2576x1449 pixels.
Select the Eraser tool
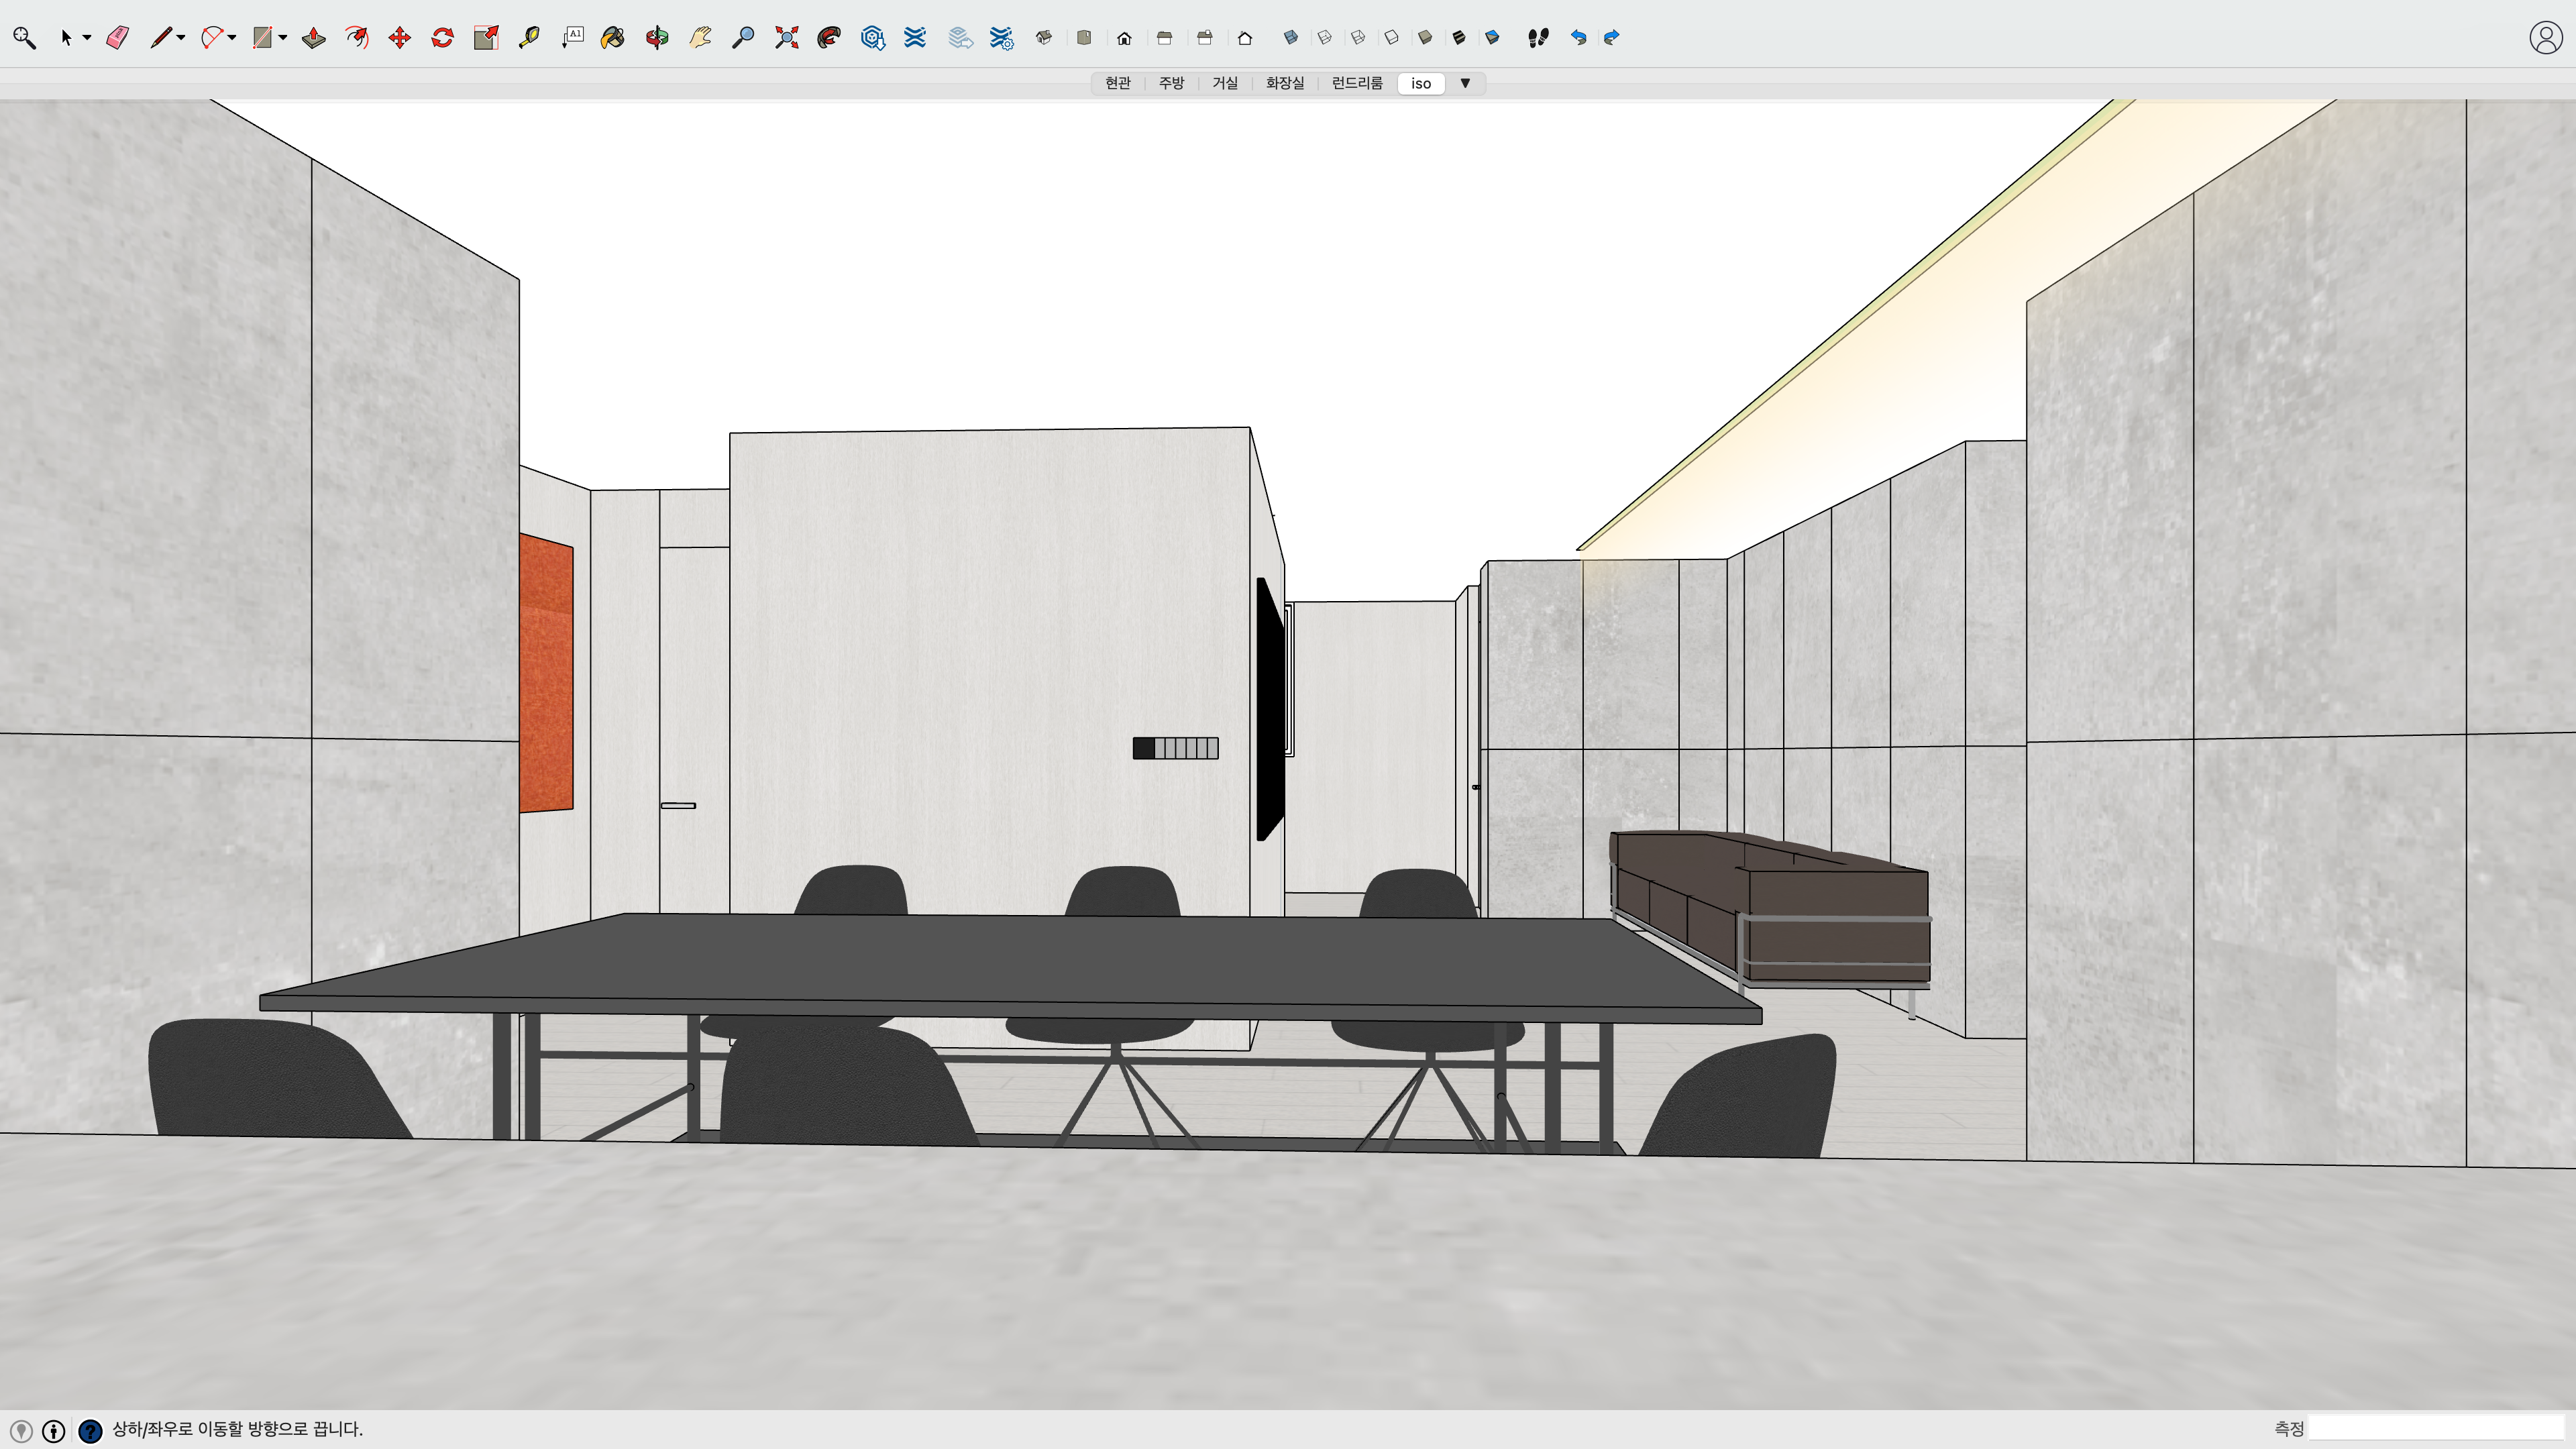(x=118, y=38)
